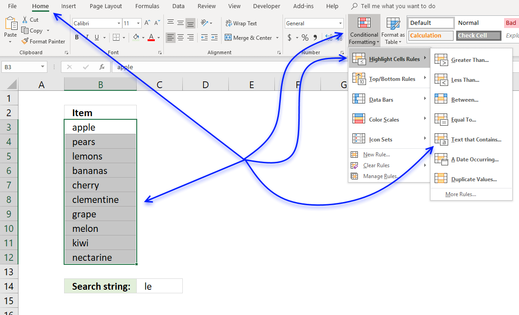
Task: Set Middle Align vertical alignment
Action: [181, 23]
